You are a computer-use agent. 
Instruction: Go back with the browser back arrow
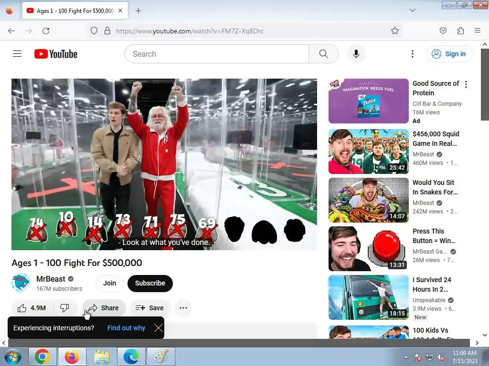[11, 31]
